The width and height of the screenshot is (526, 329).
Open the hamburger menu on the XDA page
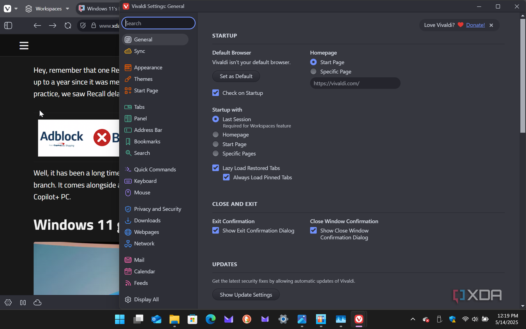click(24, 46)
